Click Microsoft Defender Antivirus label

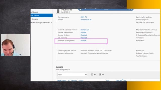[x=146, y=30]
